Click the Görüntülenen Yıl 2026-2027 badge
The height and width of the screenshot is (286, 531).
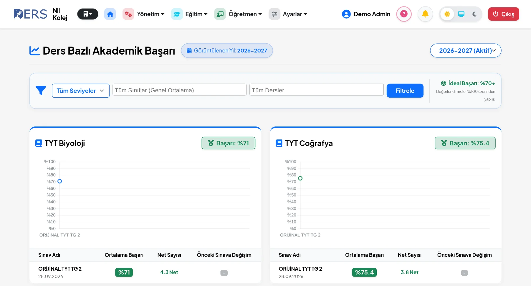pyautogui.click(x=227, y=51)
